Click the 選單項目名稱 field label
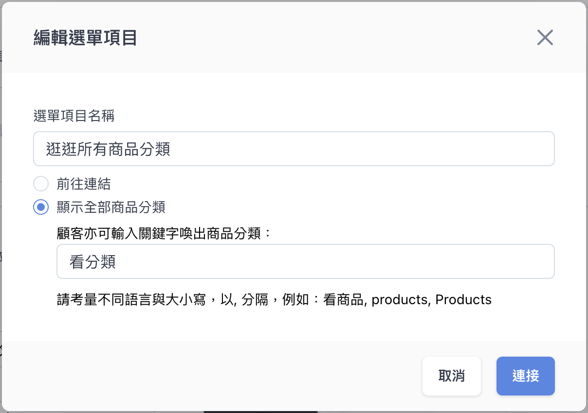 pos(74,116)
